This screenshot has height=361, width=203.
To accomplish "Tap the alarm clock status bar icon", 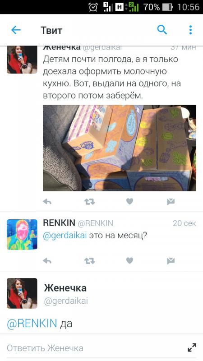I will tap(93, 7).
